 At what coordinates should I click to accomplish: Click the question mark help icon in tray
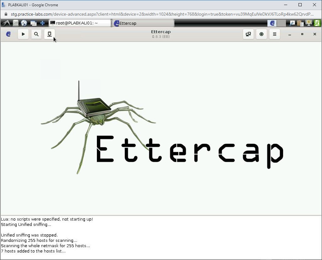click(x=308, y=23)
